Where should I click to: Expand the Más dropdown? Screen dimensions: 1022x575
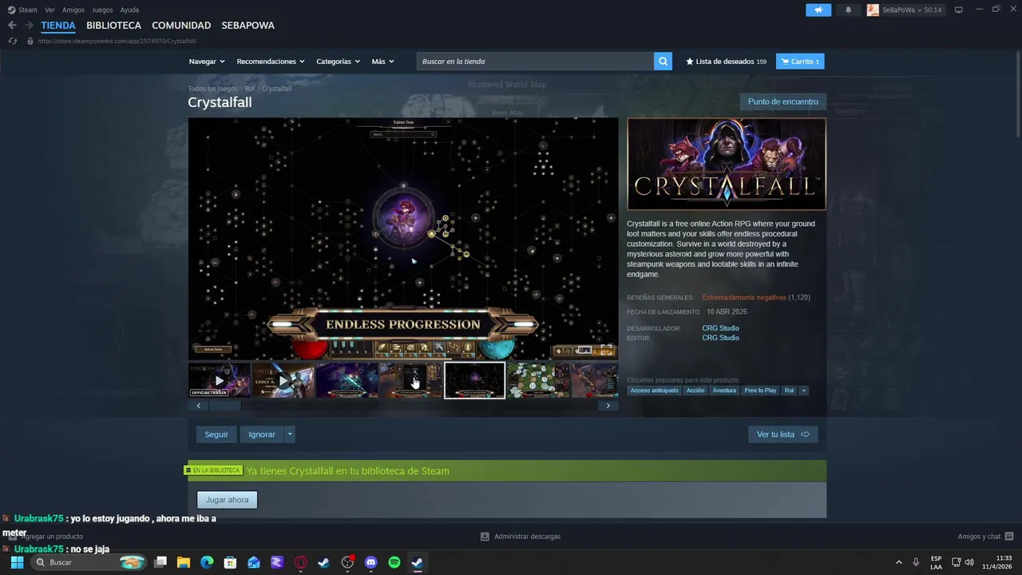382,61
